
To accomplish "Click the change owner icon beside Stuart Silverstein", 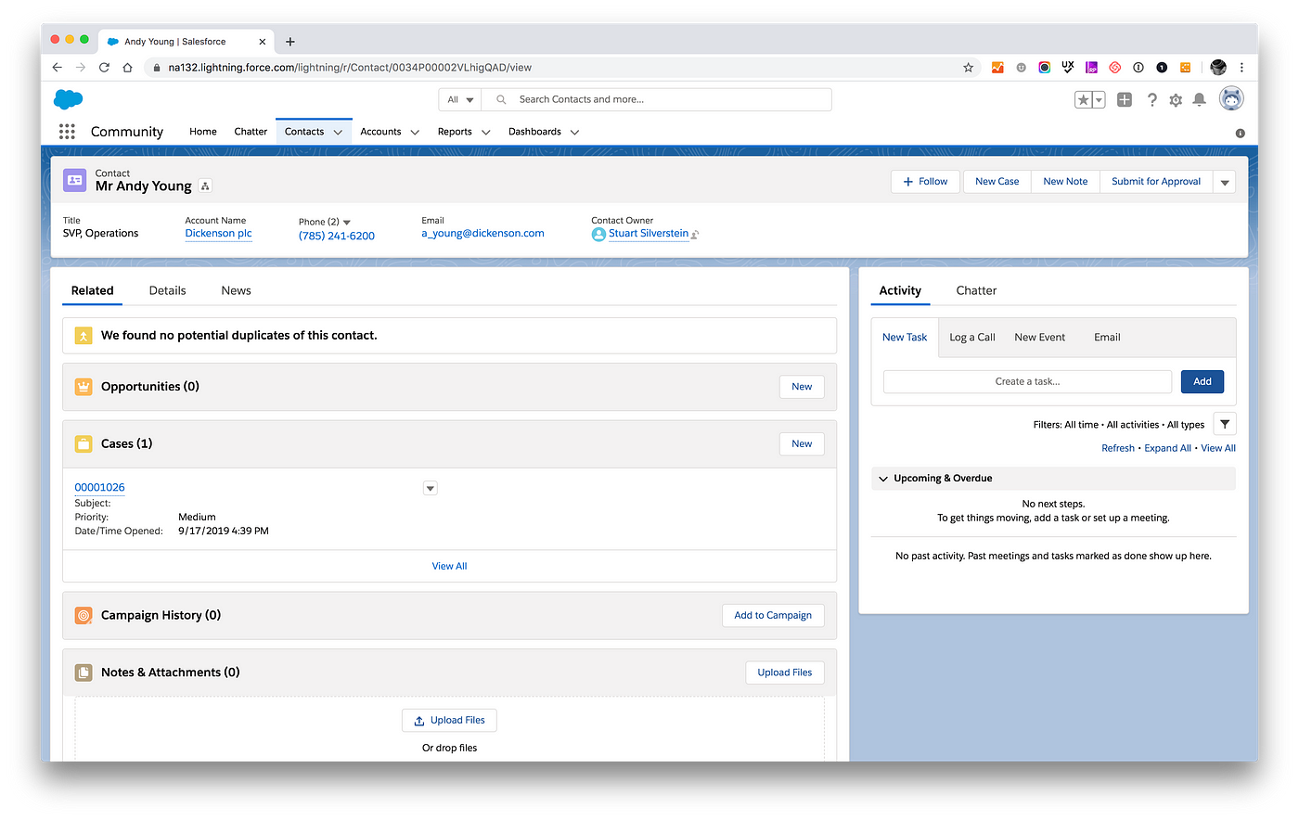I will [695, 235].
